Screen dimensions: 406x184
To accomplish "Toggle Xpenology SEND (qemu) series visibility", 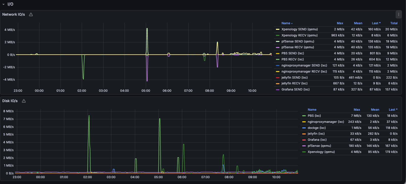I will tap(299, 29).
